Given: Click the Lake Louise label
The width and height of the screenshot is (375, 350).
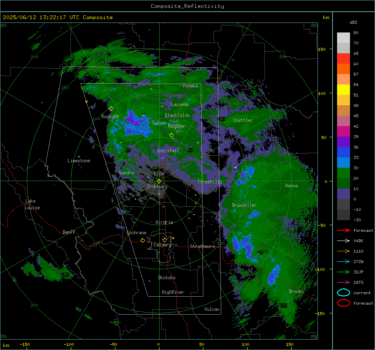Looking at the screenshot, I should [32, 204].
